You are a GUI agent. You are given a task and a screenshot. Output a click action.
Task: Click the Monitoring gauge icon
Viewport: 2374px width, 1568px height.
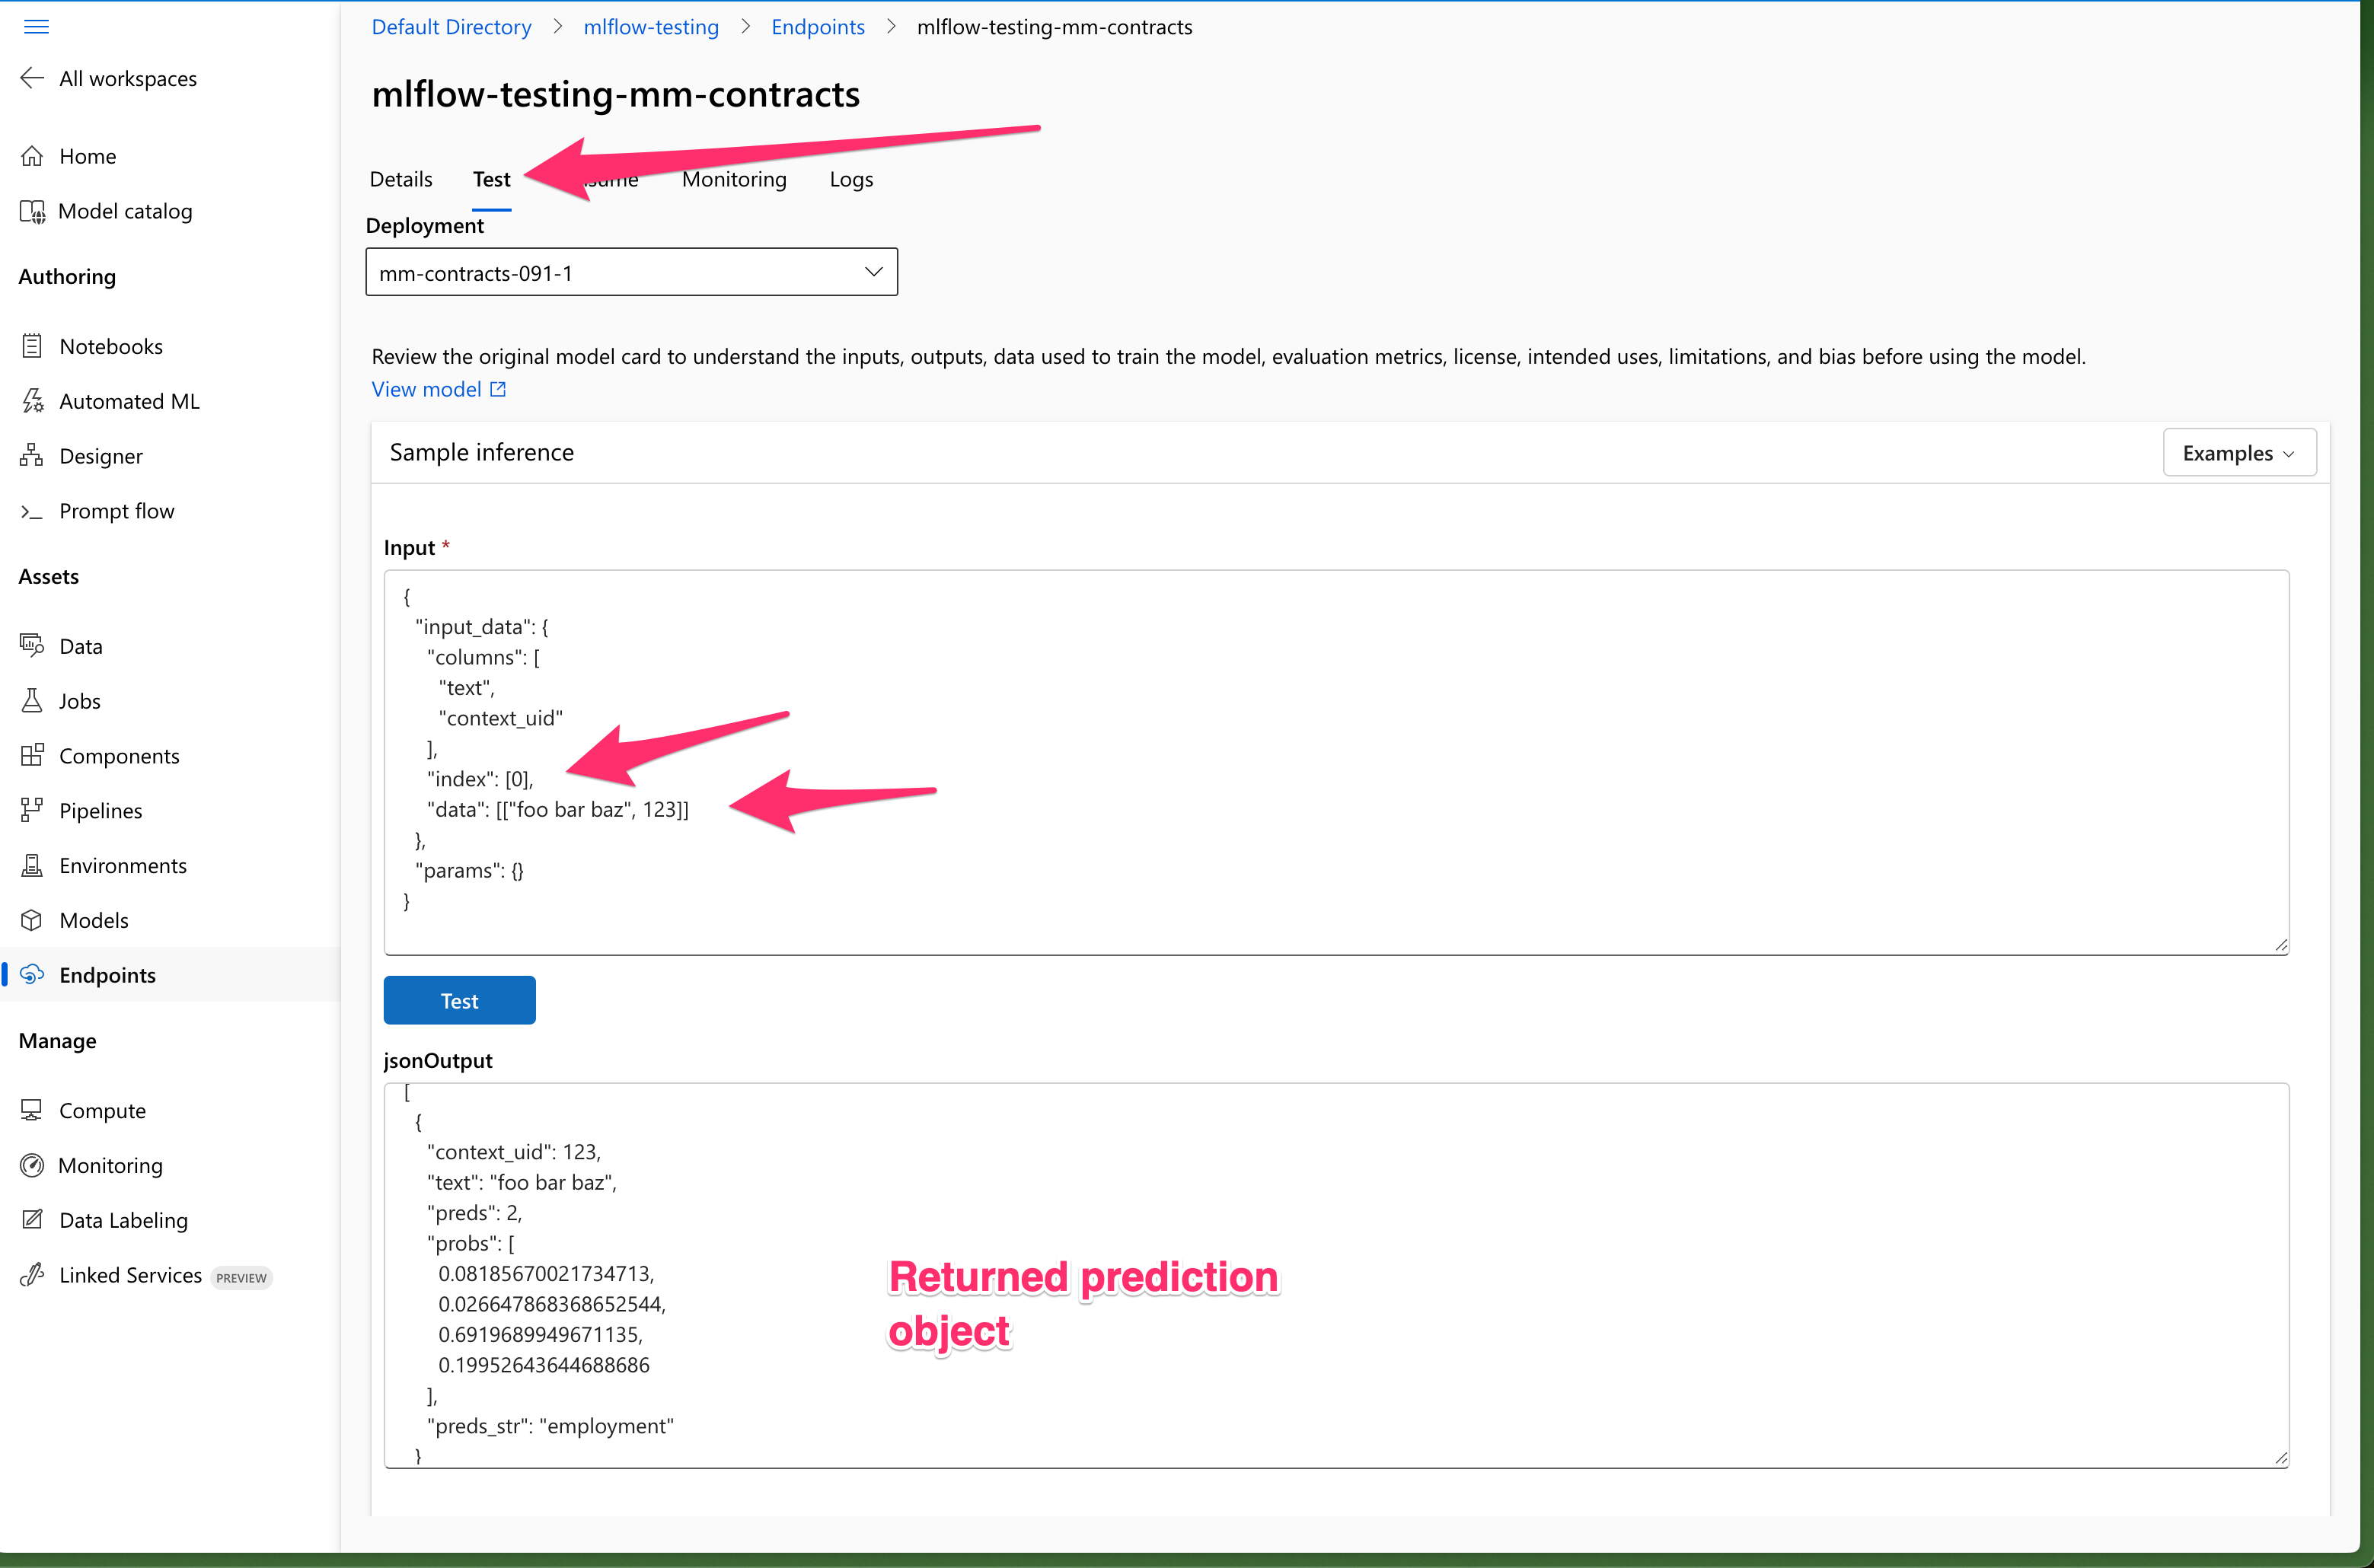click(x=32, y=1165)
